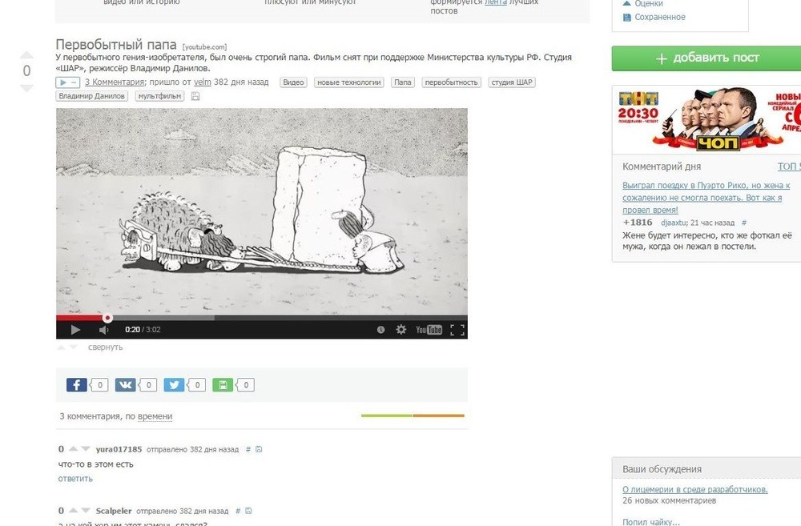The image size is (801, 526).
Task: Share the post on Twitter
Action: point(174,384)
